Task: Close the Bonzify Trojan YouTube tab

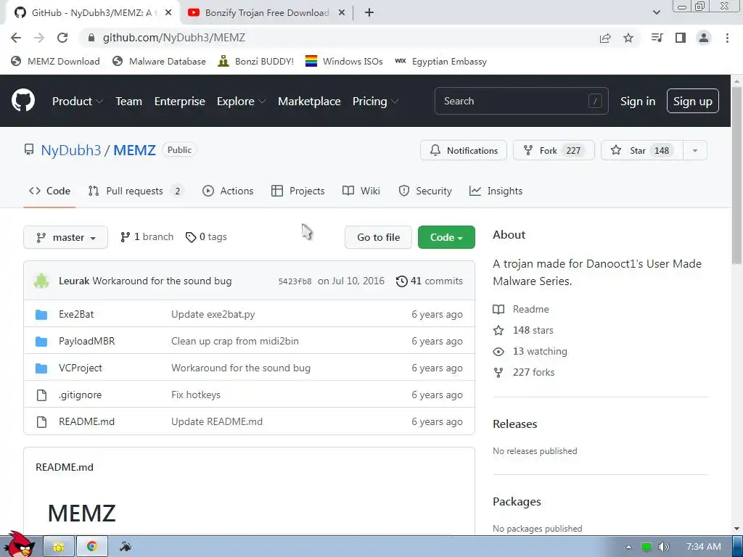Action: pyautogui.click(x=341, y=13)
